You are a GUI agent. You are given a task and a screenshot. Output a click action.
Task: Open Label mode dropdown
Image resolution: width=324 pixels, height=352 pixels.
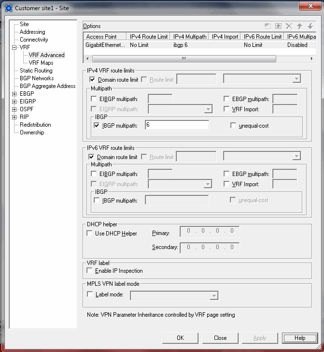pyautogui.click(x=214, y=295)
